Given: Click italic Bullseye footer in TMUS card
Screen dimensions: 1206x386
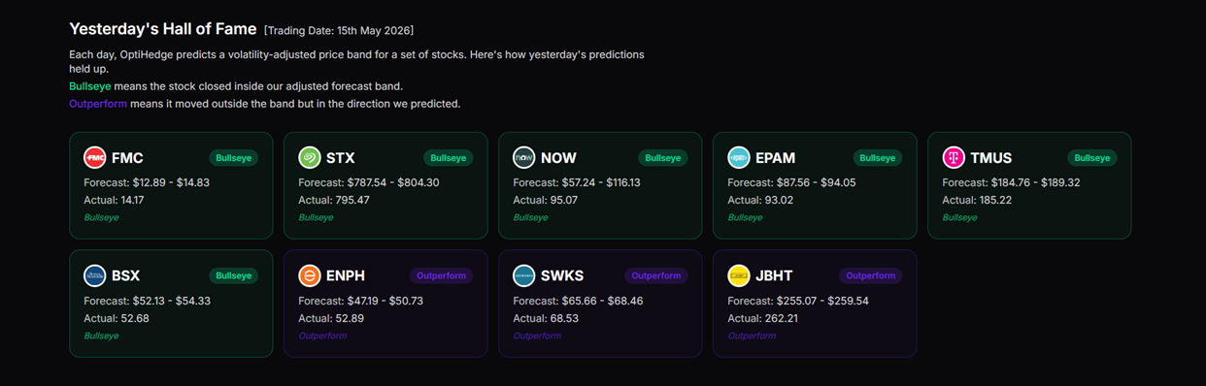Looking at the screenshot, I should click(x=959, y=217).
